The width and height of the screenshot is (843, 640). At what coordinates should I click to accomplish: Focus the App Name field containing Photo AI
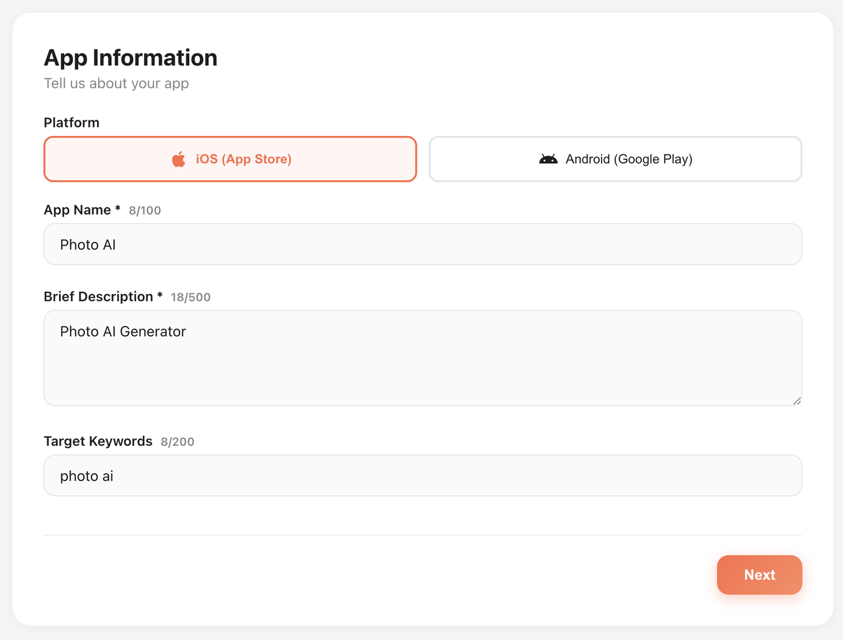pos(422,245)
